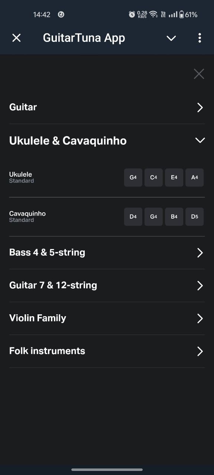
Task: Tap the C4 note chip for Ukulele
Action: click(153, 177)
